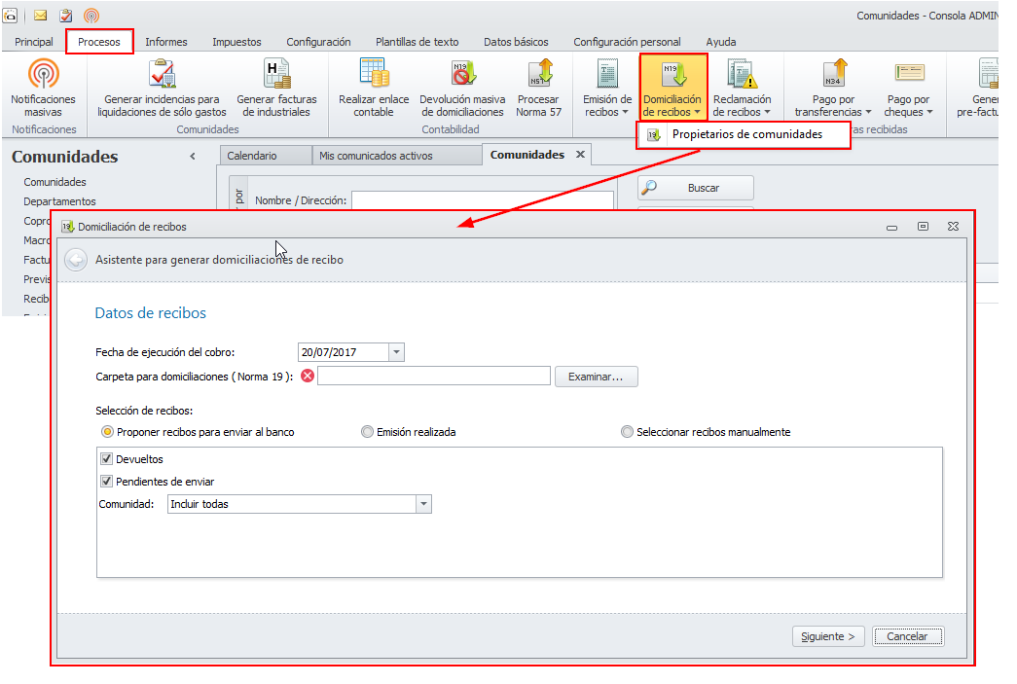Click Domiciliación de recibos ribbon button
The width and height of the screenshot is (1017, 684).
point(672,89)
